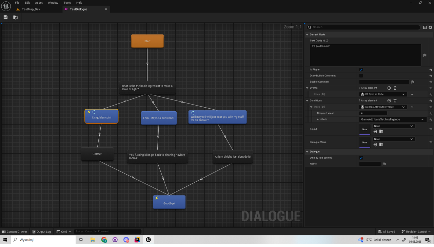Disable the Is Player checkbox
The image size is (434, 247).
pos(361,69)
